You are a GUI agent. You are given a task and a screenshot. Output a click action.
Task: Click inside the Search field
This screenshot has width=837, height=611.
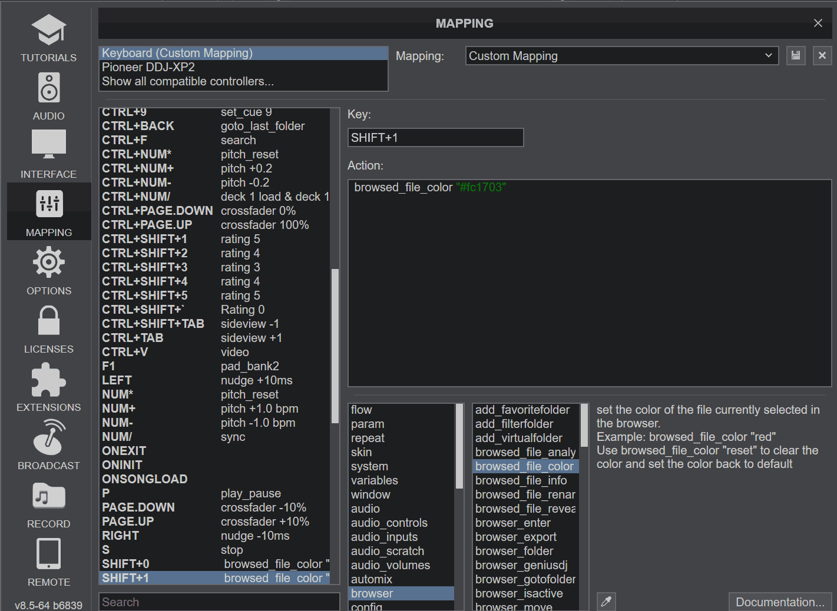pyautogui.click(x=218, y=602)
